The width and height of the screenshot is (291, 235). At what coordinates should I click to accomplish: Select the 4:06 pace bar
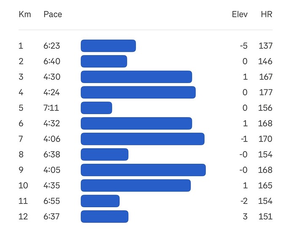coord(143,139)
